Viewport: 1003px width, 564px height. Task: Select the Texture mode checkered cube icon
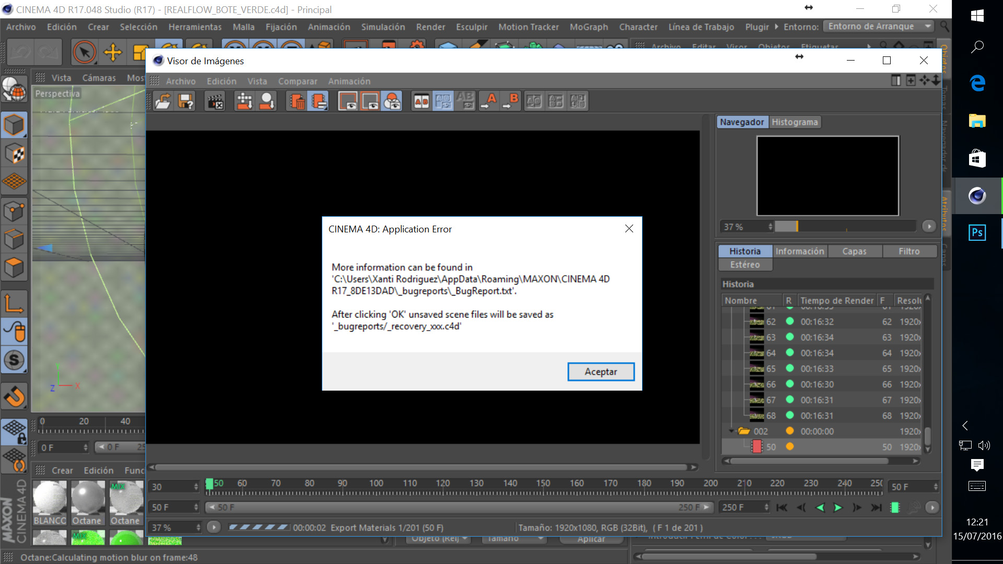tap(14, 154)
